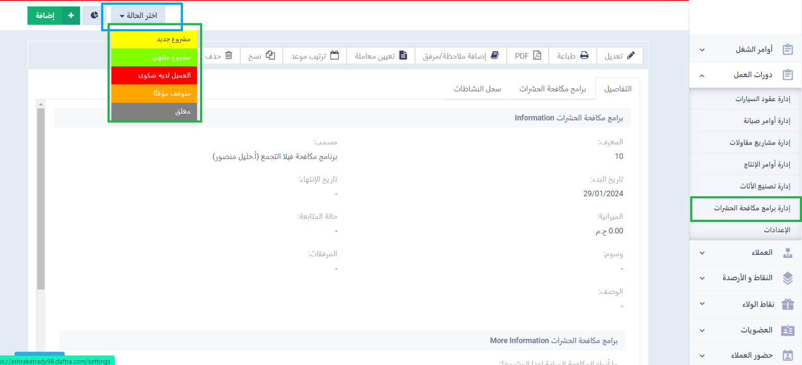
Task: Click the green إضافة button
Action: [45, 16]
